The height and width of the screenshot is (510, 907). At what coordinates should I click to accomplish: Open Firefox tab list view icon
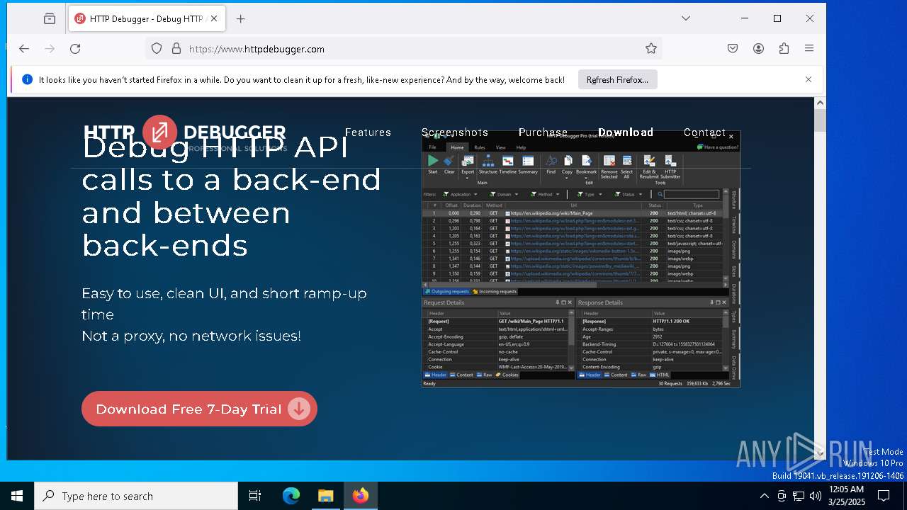point(49,19)
